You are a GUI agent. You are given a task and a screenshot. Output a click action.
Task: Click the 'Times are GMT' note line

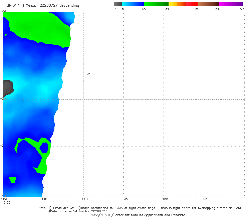click(140, 208)
